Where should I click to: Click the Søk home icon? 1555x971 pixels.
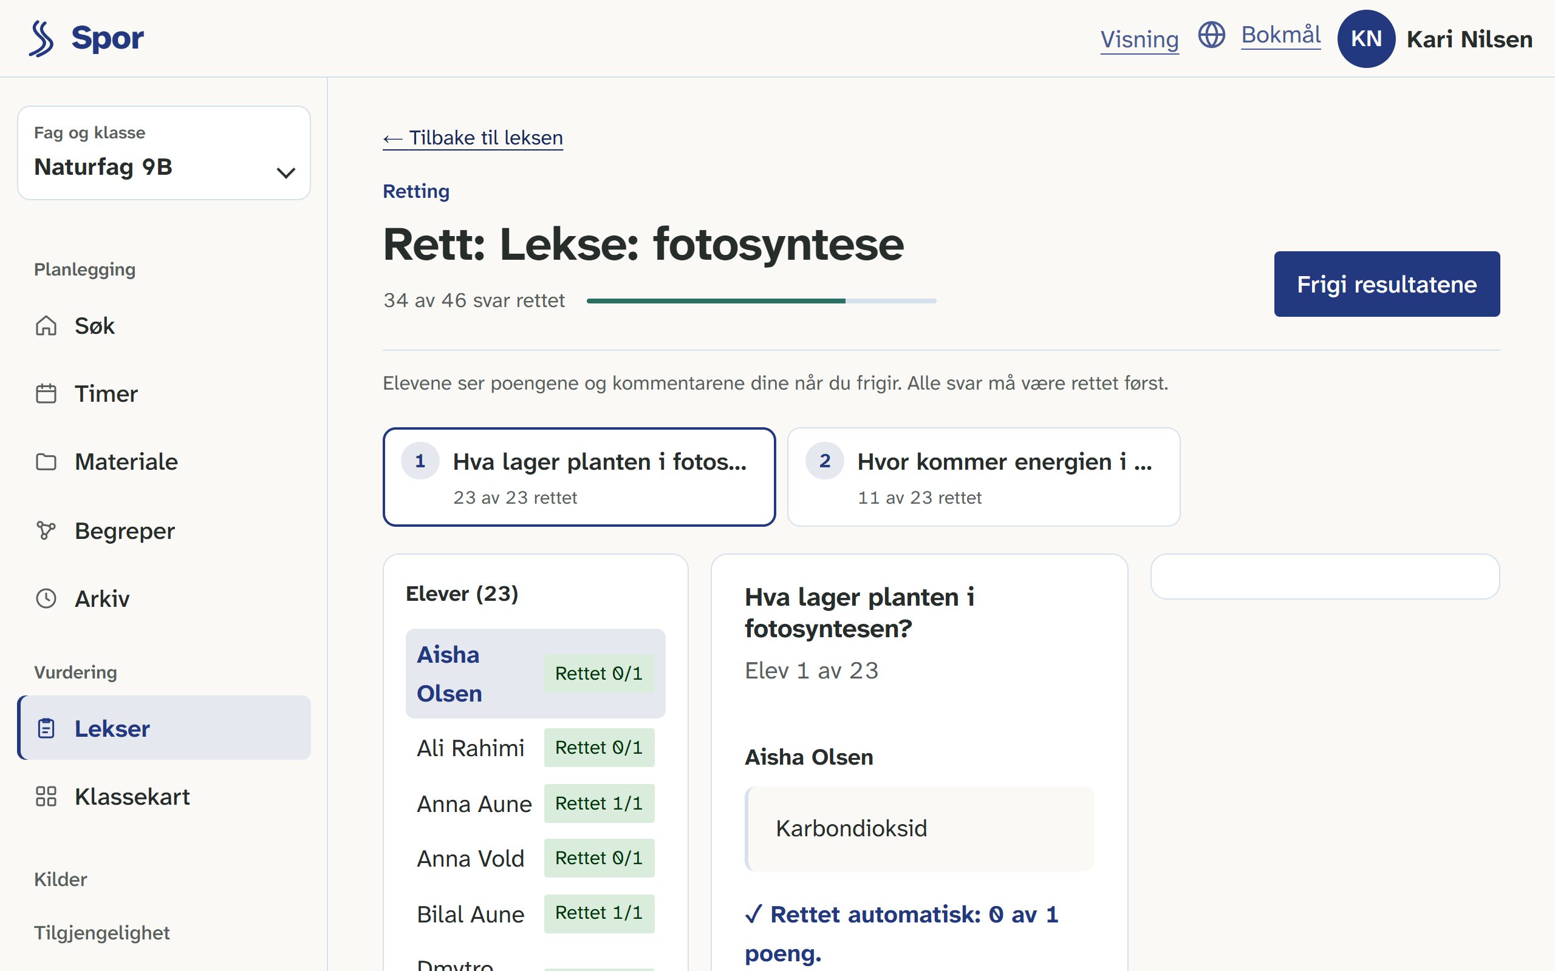[46, 326]
